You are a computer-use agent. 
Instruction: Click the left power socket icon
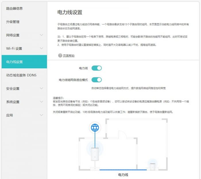pos(94,169)
